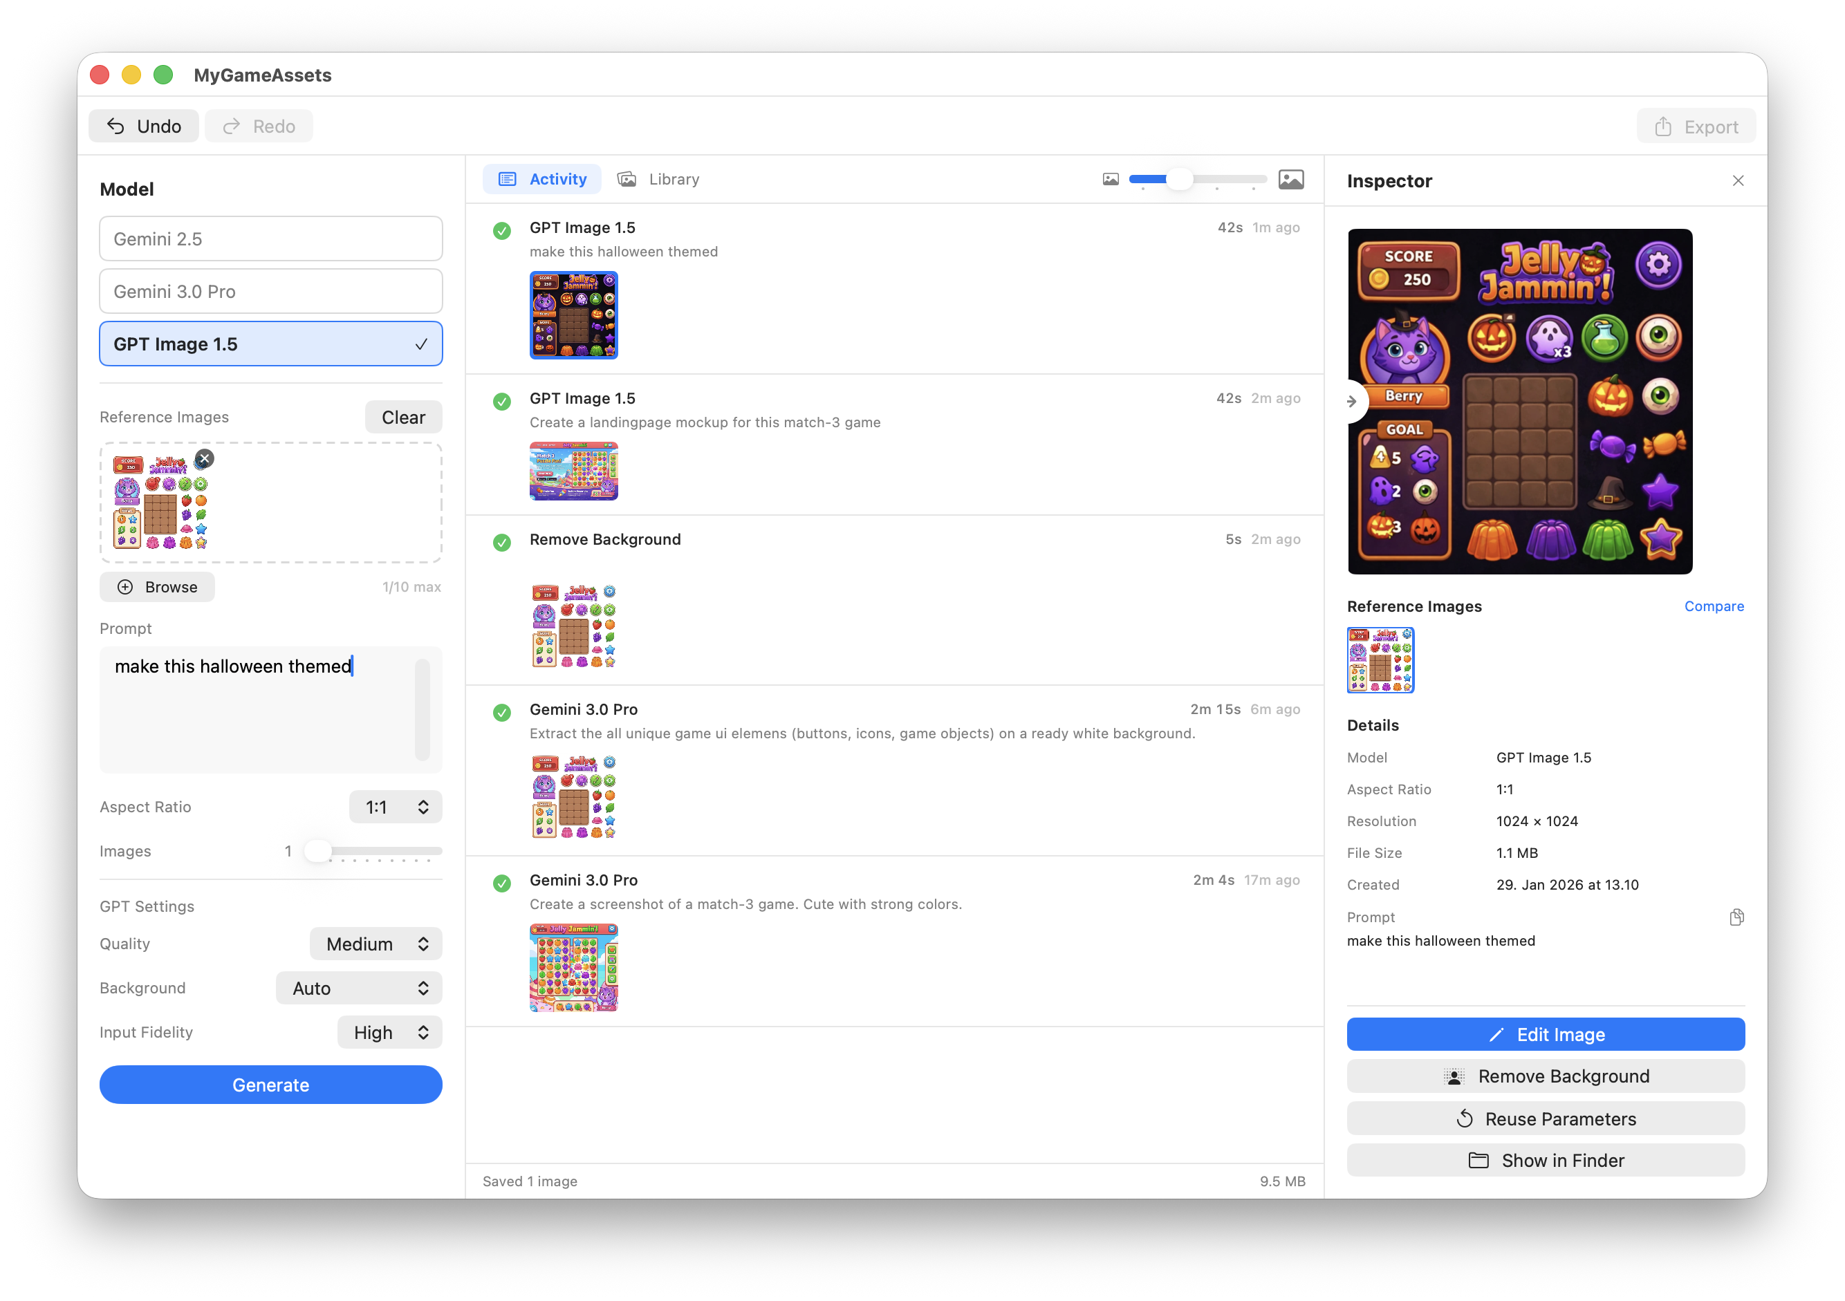Click the Generate button

point(271,1085)
